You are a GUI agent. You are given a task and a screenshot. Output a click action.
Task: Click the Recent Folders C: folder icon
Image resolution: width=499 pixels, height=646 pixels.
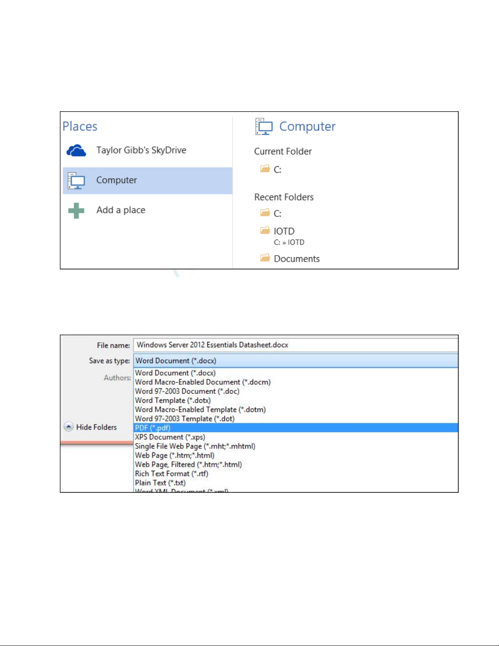point(265,213)
